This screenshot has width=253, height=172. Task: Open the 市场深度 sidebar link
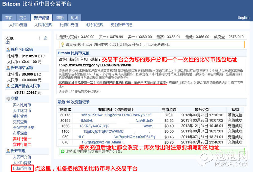point(20,133)
